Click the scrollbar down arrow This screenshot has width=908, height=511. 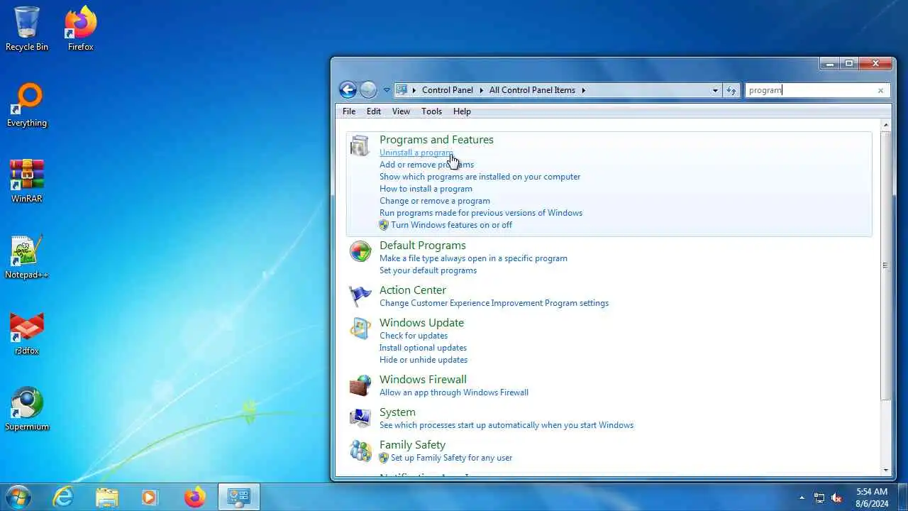point(885,470)
